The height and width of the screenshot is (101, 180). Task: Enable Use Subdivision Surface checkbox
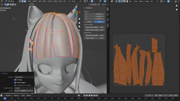(15, 85)
